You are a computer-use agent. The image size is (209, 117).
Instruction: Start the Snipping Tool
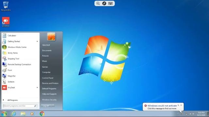(x=21, y=58)
